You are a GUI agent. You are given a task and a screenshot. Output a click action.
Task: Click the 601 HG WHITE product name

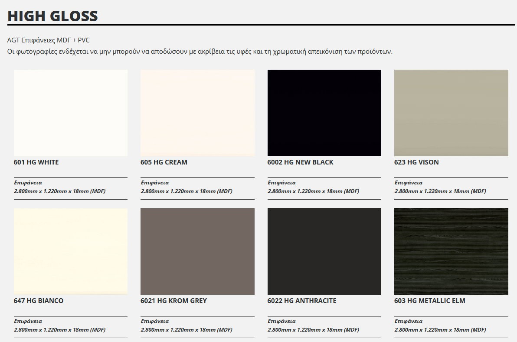(36, 162)
